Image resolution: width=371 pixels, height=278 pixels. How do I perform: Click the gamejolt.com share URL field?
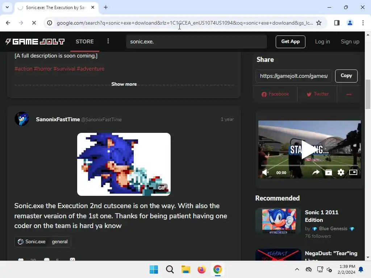pyautogui.click(x=294, y=76)
